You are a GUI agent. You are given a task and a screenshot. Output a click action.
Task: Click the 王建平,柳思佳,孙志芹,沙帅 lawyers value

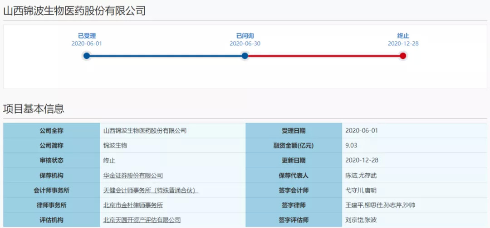(380, 205)
